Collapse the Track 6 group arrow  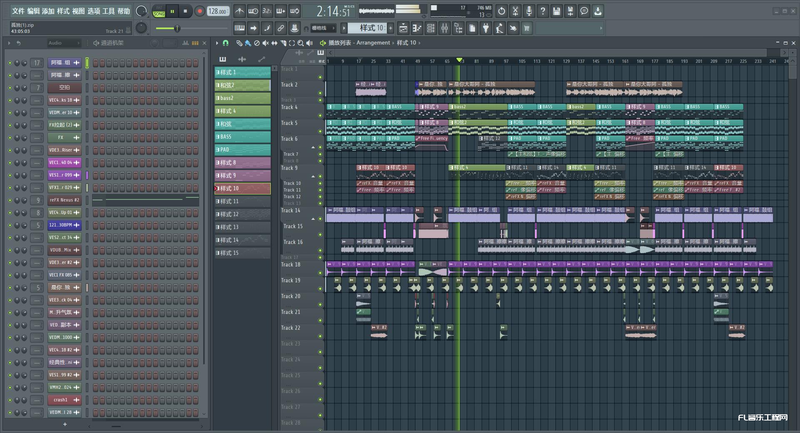point(313,147)
